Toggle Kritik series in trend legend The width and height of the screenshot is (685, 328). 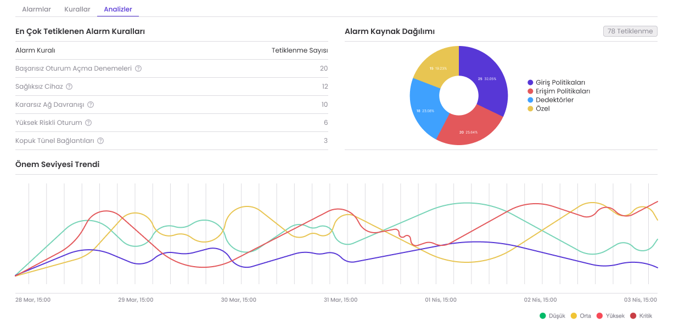click(641, 316)
